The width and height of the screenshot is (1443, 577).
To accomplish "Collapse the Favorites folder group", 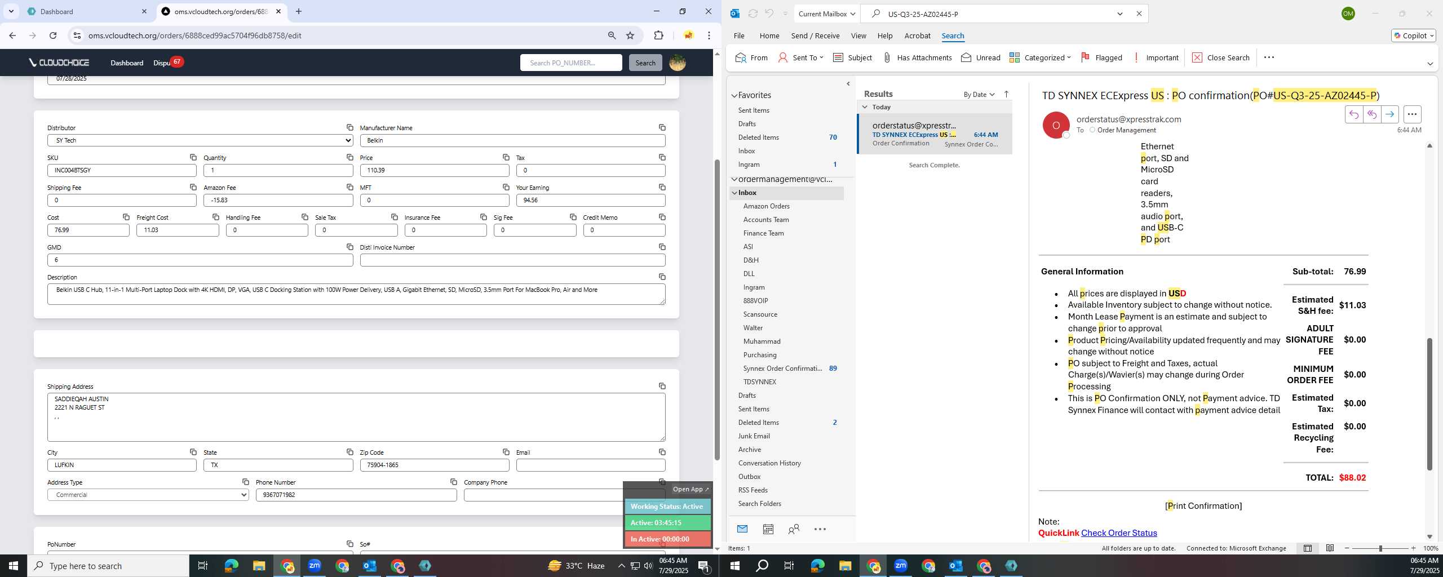I will (x=734, y=95).
